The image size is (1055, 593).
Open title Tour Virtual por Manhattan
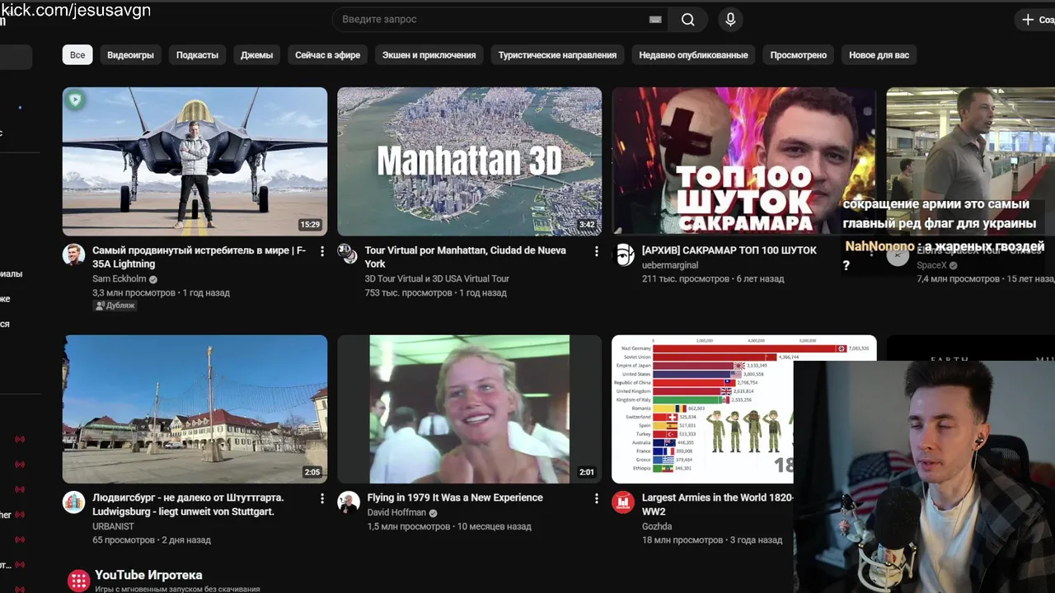[465, 257]
